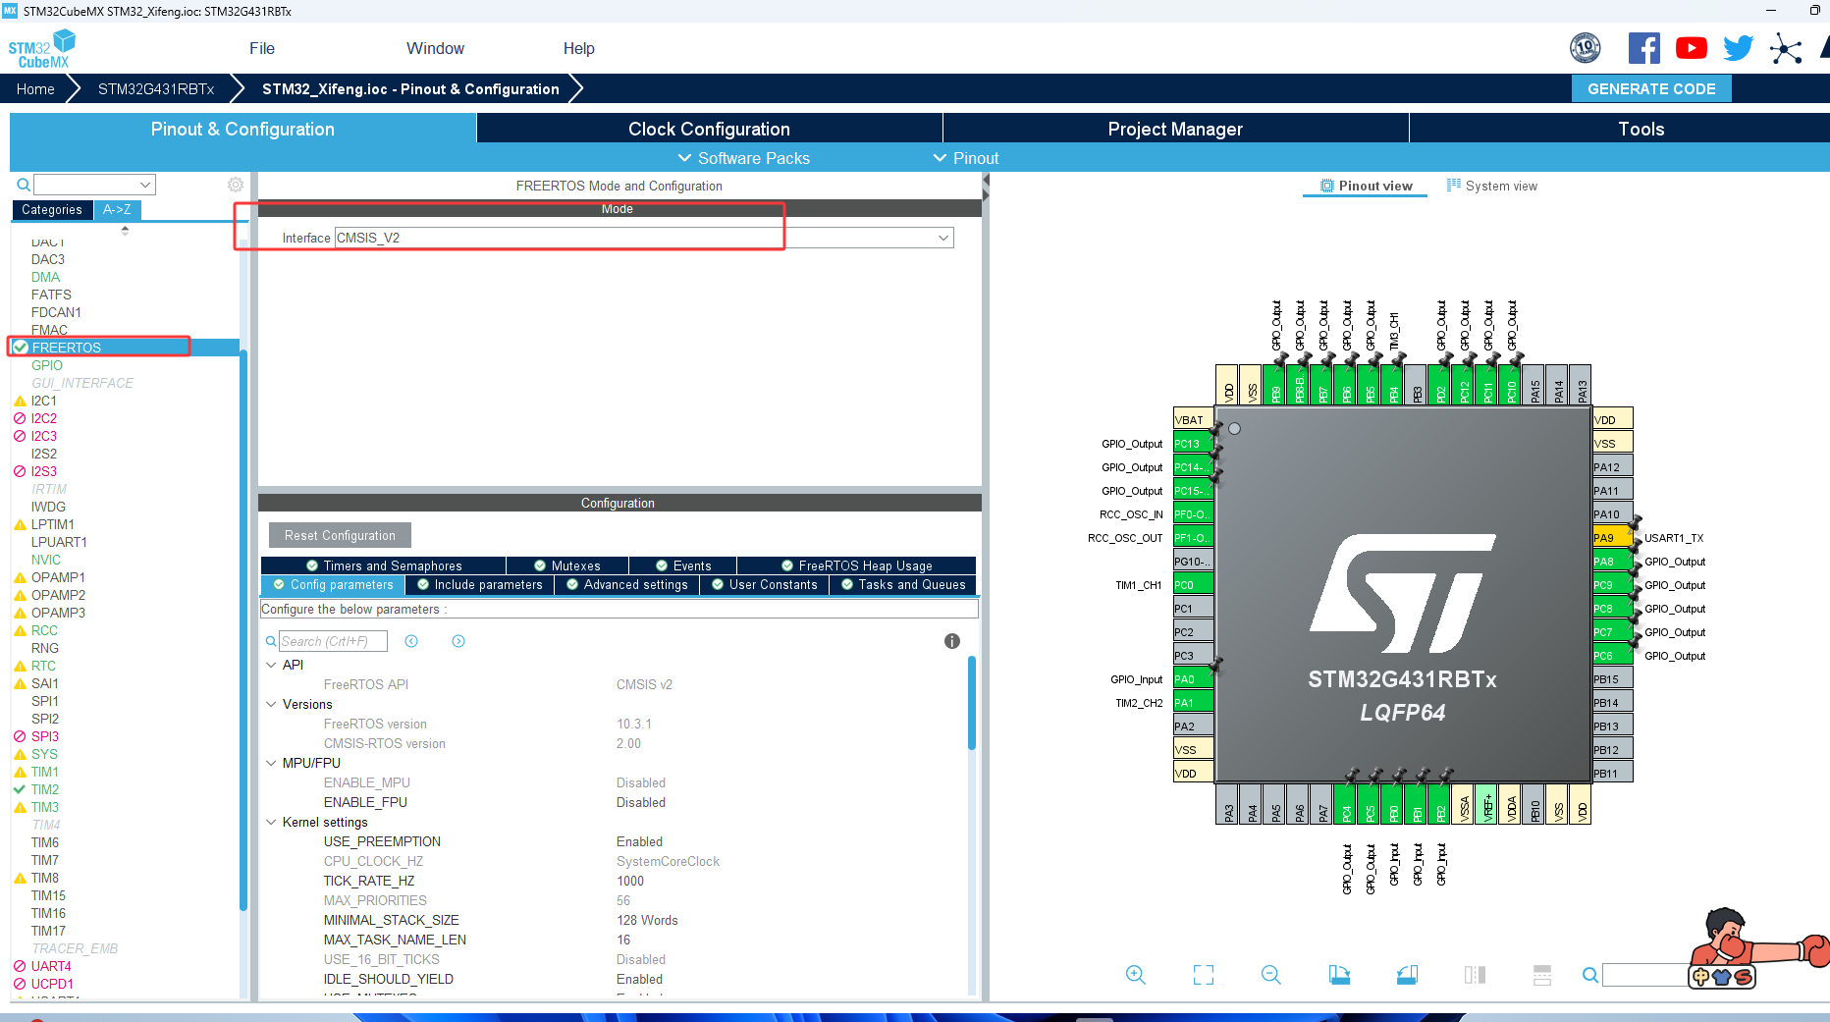
Task: Open Advanced settings tab
Action: pos(627,585)
